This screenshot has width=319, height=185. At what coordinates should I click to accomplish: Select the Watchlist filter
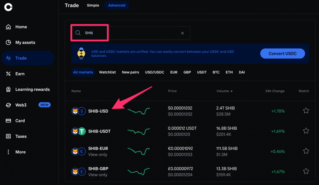pyautogui.click(x=107, y=72)
